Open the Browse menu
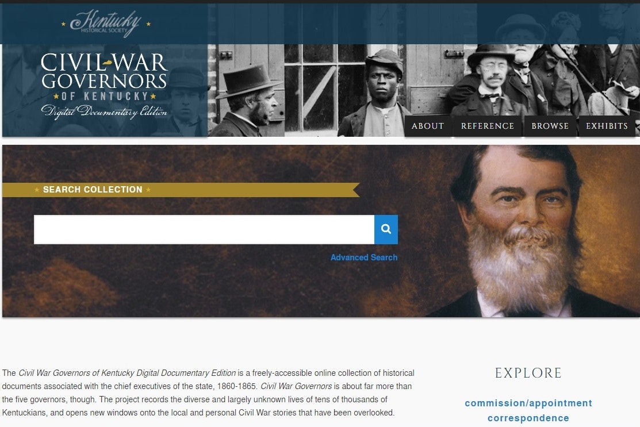The image size is (640, 427). 550,126
